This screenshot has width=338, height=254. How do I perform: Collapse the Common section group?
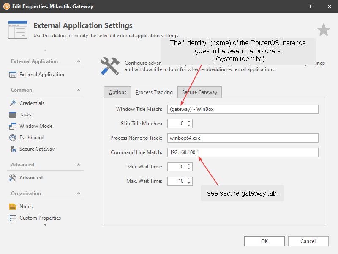click(x=79, y=90)
